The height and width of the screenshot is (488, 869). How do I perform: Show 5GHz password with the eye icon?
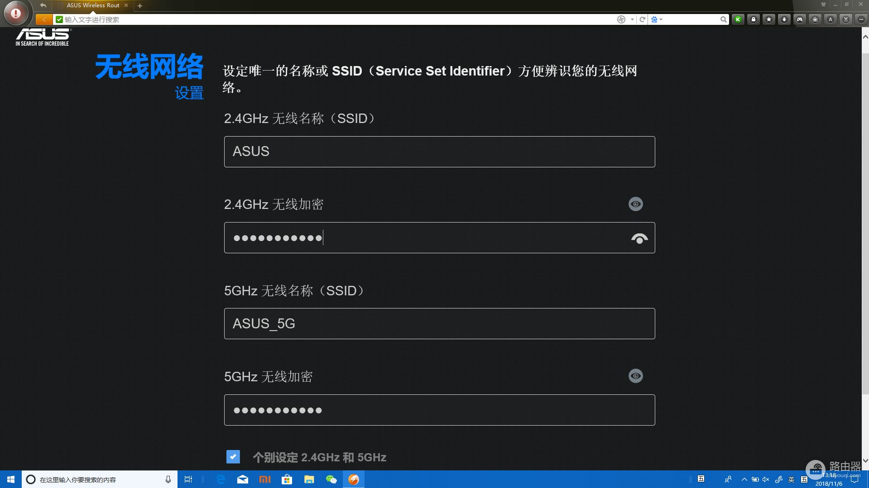(x=636, y=376)
